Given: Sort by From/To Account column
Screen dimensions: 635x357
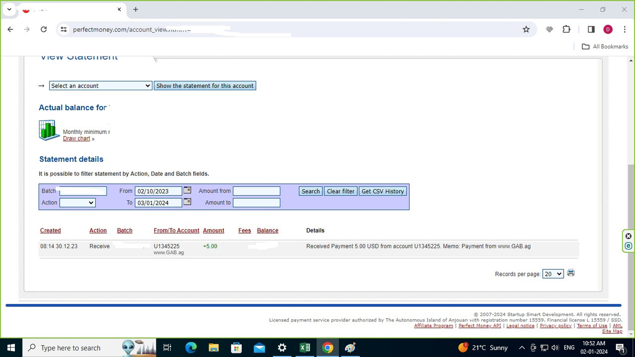Looking at the screenshot, I should pos(177,231).
